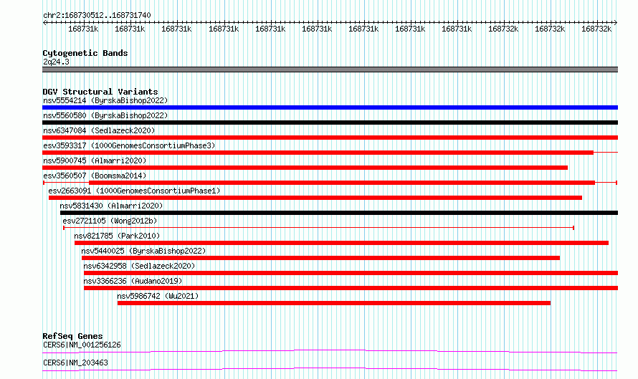Select the red nsv821785 variant bar
This screenshot has width=638, height=379.
pos(341,243)
